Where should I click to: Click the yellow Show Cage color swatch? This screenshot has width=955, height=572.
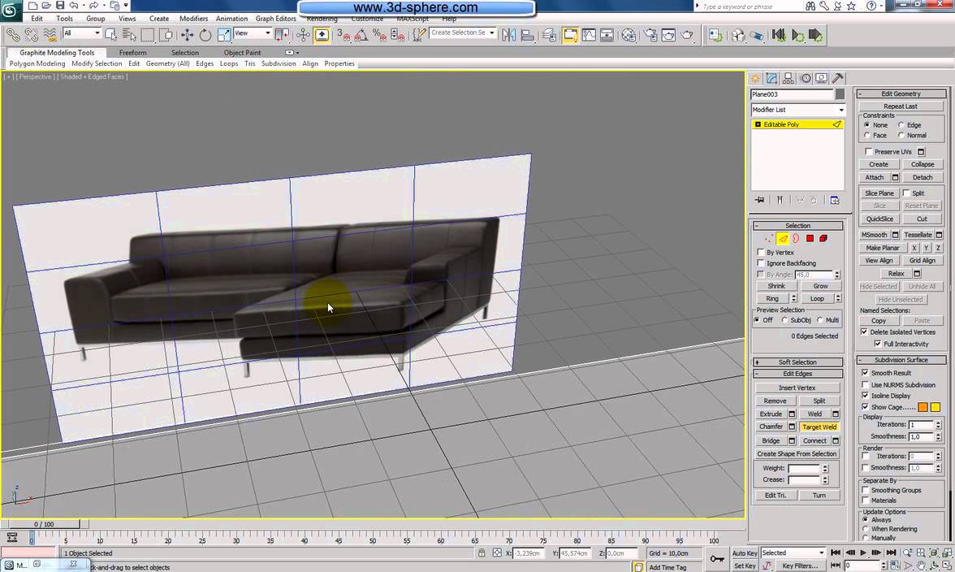point(936,407)
